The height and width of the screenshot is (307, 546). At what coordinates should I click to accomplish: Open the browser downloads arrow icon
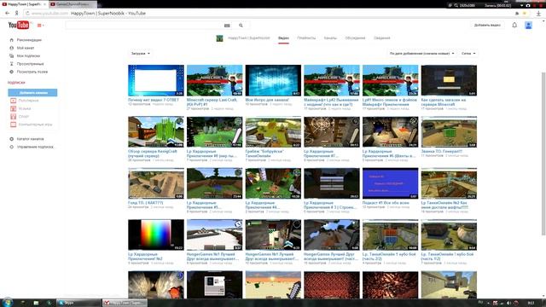[x=538, y=14]
